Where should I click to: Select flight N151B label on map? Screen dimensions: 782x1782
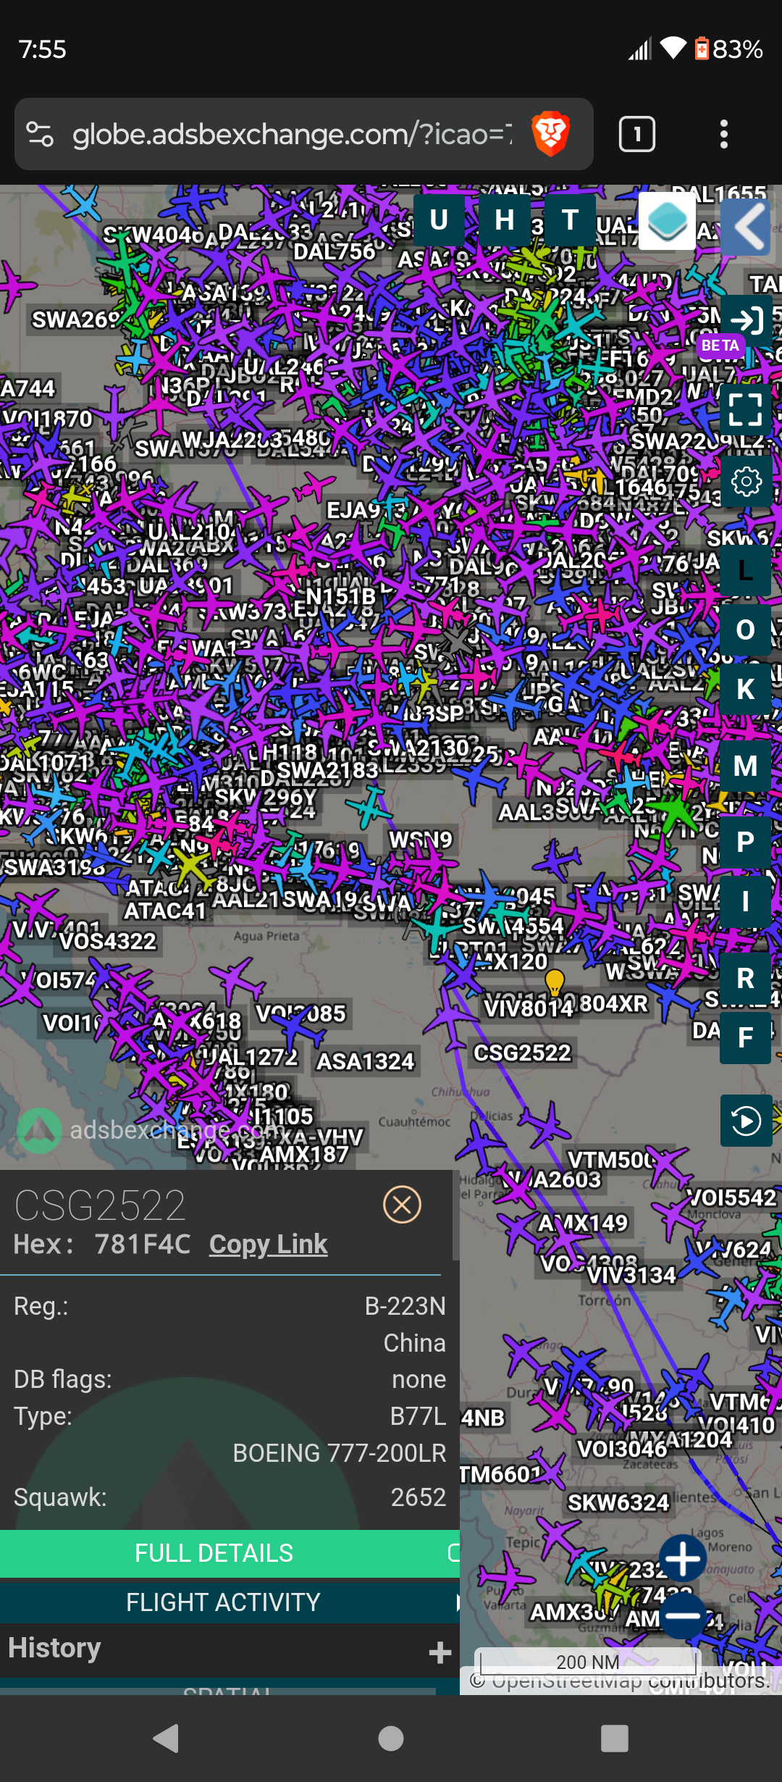click(341, 596)
